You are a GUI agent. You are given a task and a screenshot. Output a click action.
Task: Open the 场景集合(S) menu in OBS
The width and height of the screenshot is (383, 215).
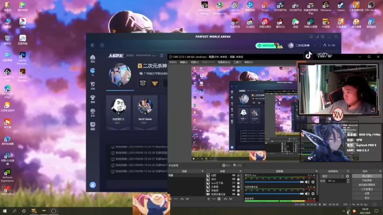224,62
